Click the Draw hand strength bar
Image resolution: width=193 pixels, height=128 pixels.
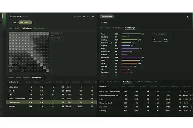[x=130, y=49]
